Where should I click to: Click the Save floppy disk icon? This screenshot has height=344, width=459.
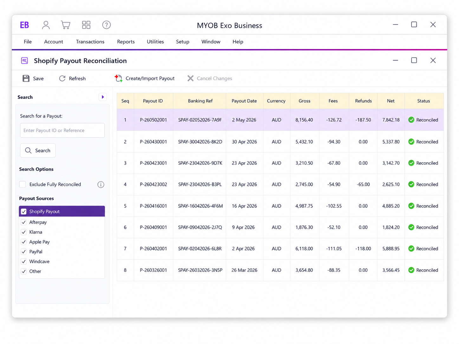tap(26, 79)
